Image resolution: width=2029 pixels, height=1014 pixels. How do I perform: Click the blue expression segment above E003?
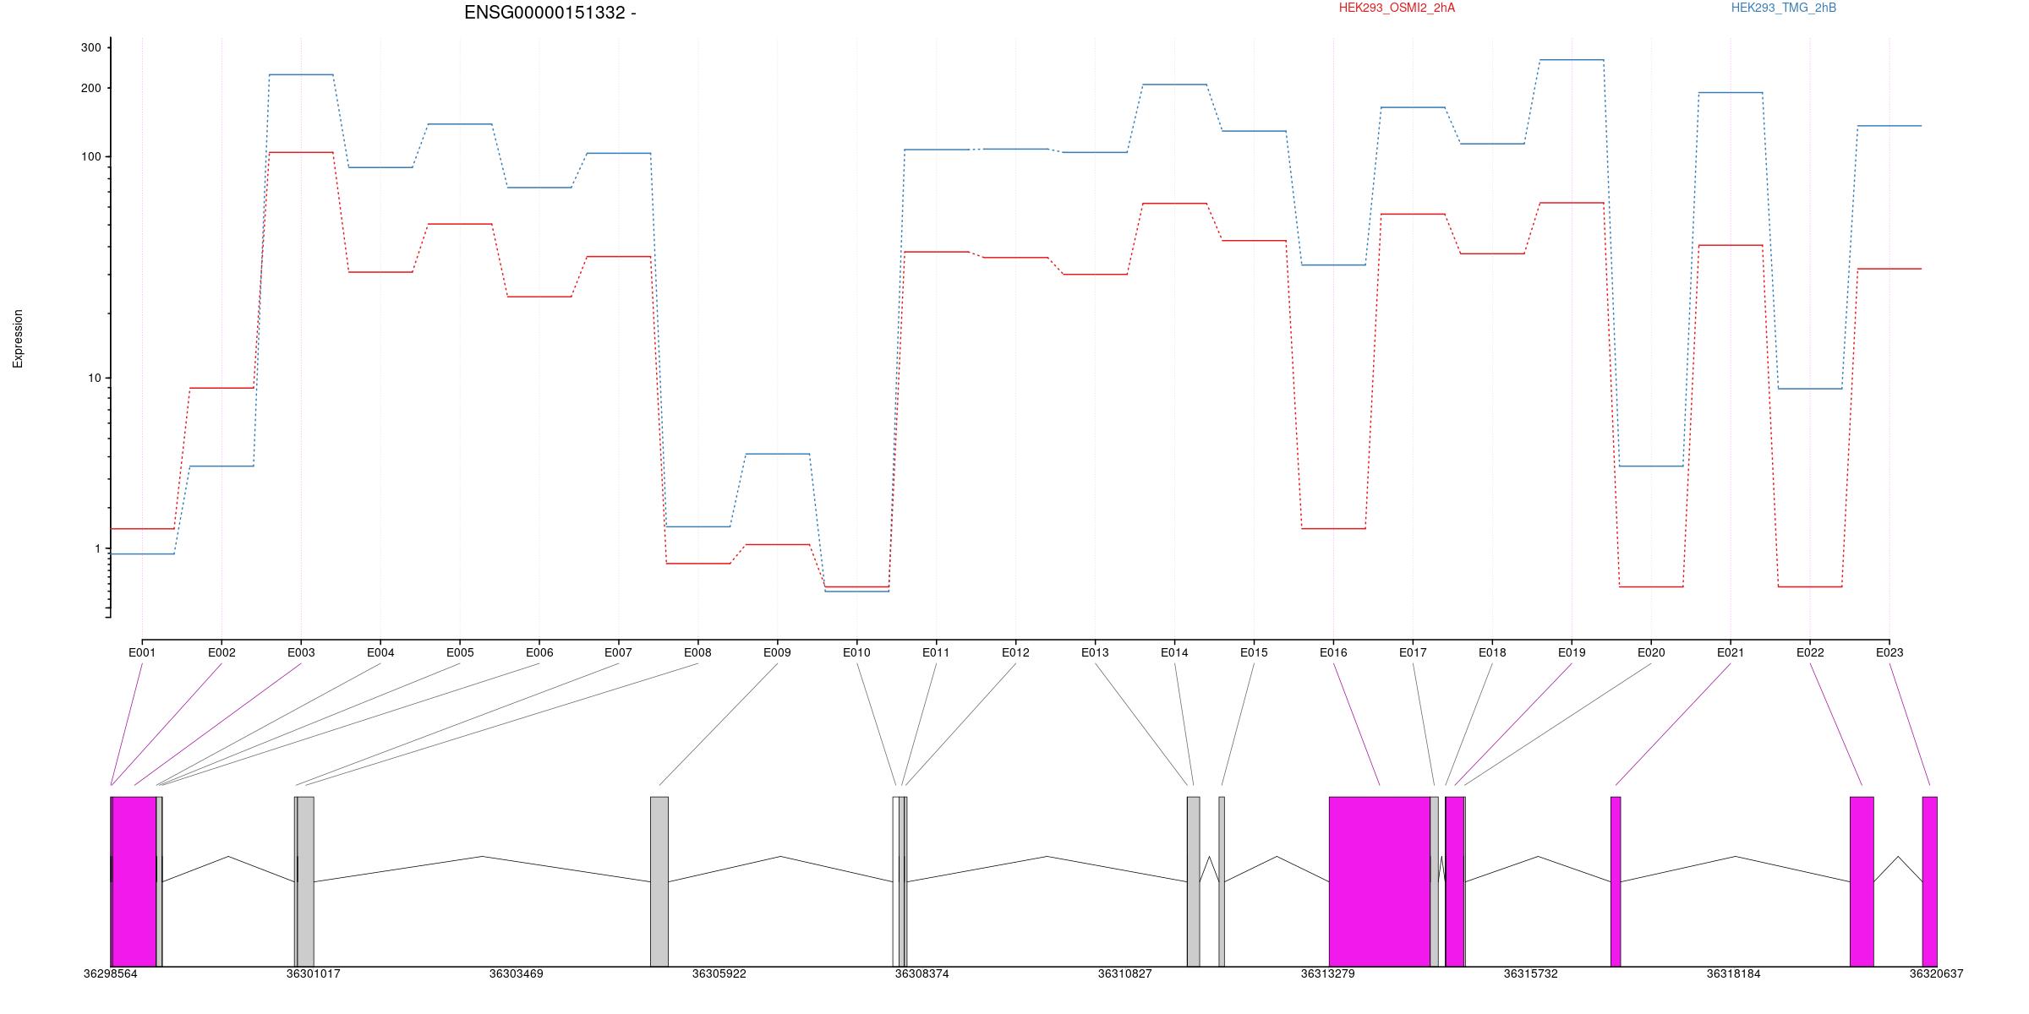[301, 74]
